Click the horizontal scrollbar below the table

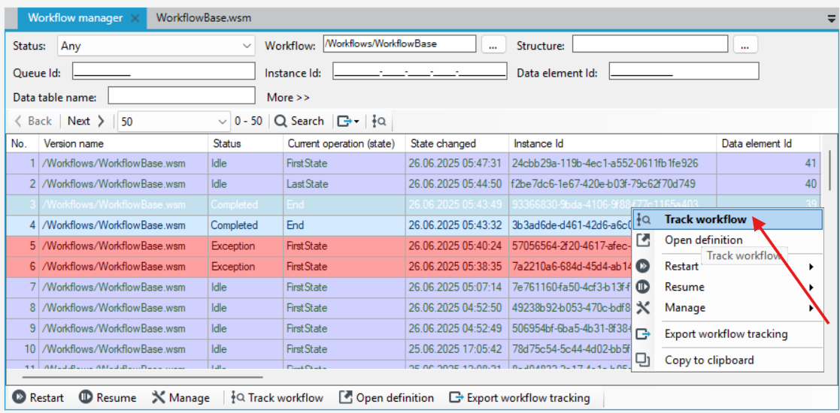[142, 377]
